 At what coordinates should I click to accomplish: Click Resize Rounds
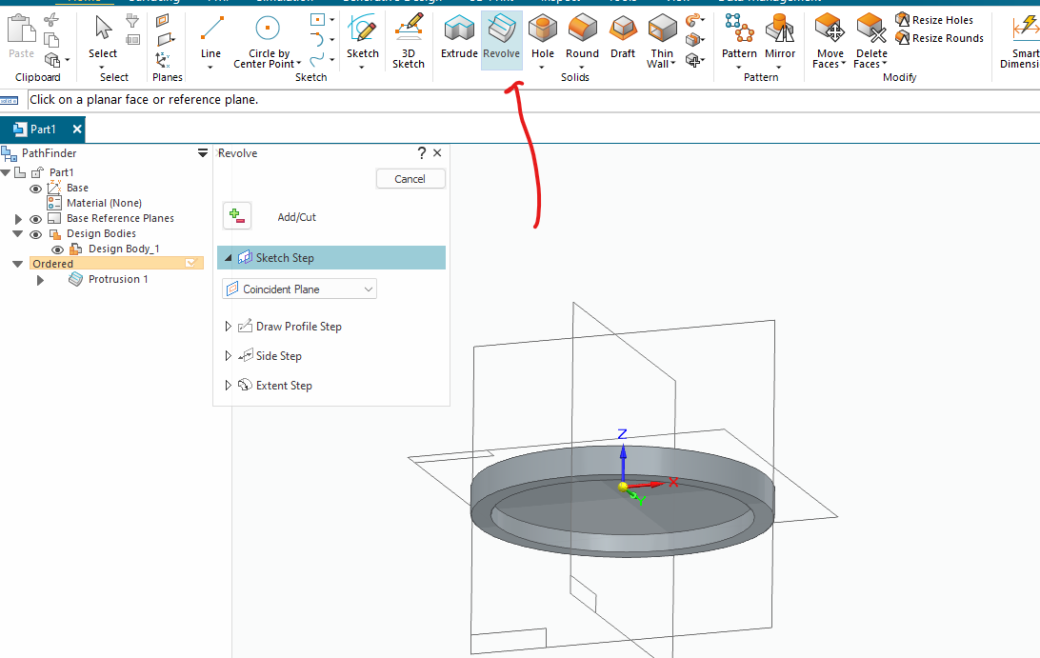click(939, 38)
